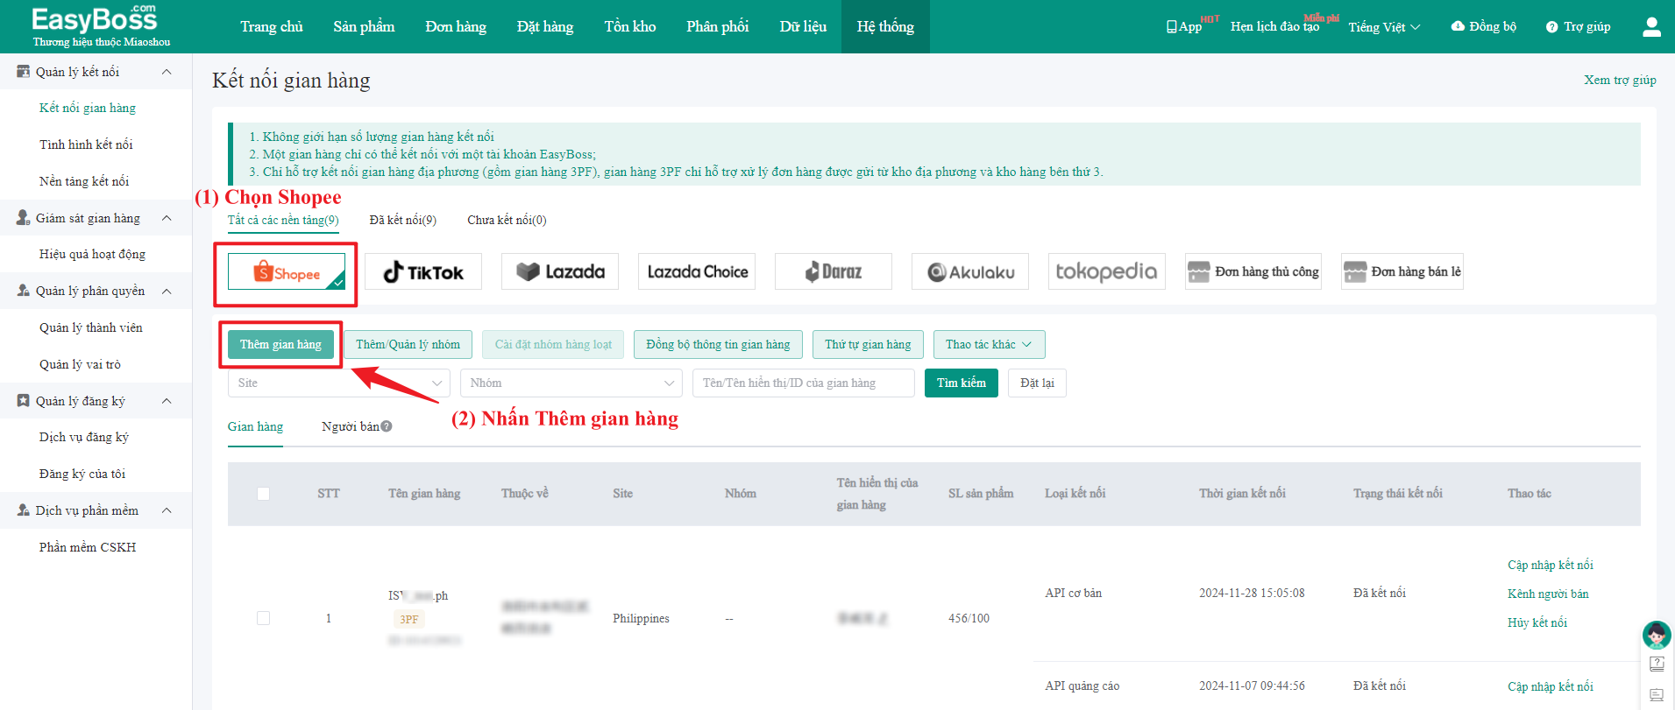Screen dimensions: 1675x710
Task: Click the Đồng bộ cloud sync button
Action: (1483, 27)
